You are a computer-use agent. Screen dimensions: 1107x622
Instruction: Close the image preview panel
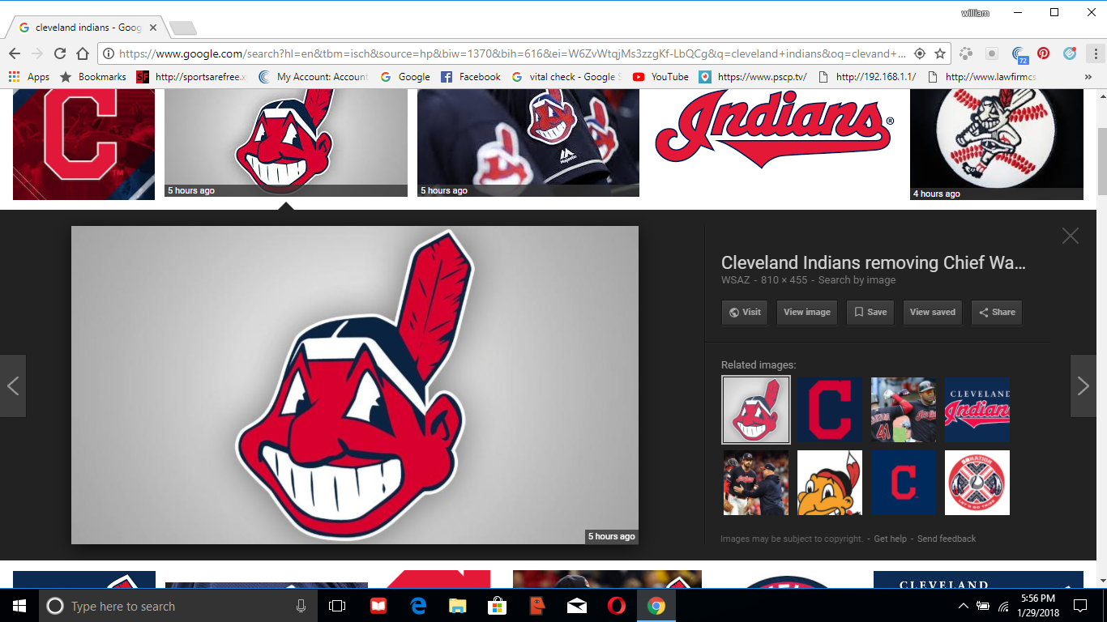pyautogui.click(x=1071, y=236)
